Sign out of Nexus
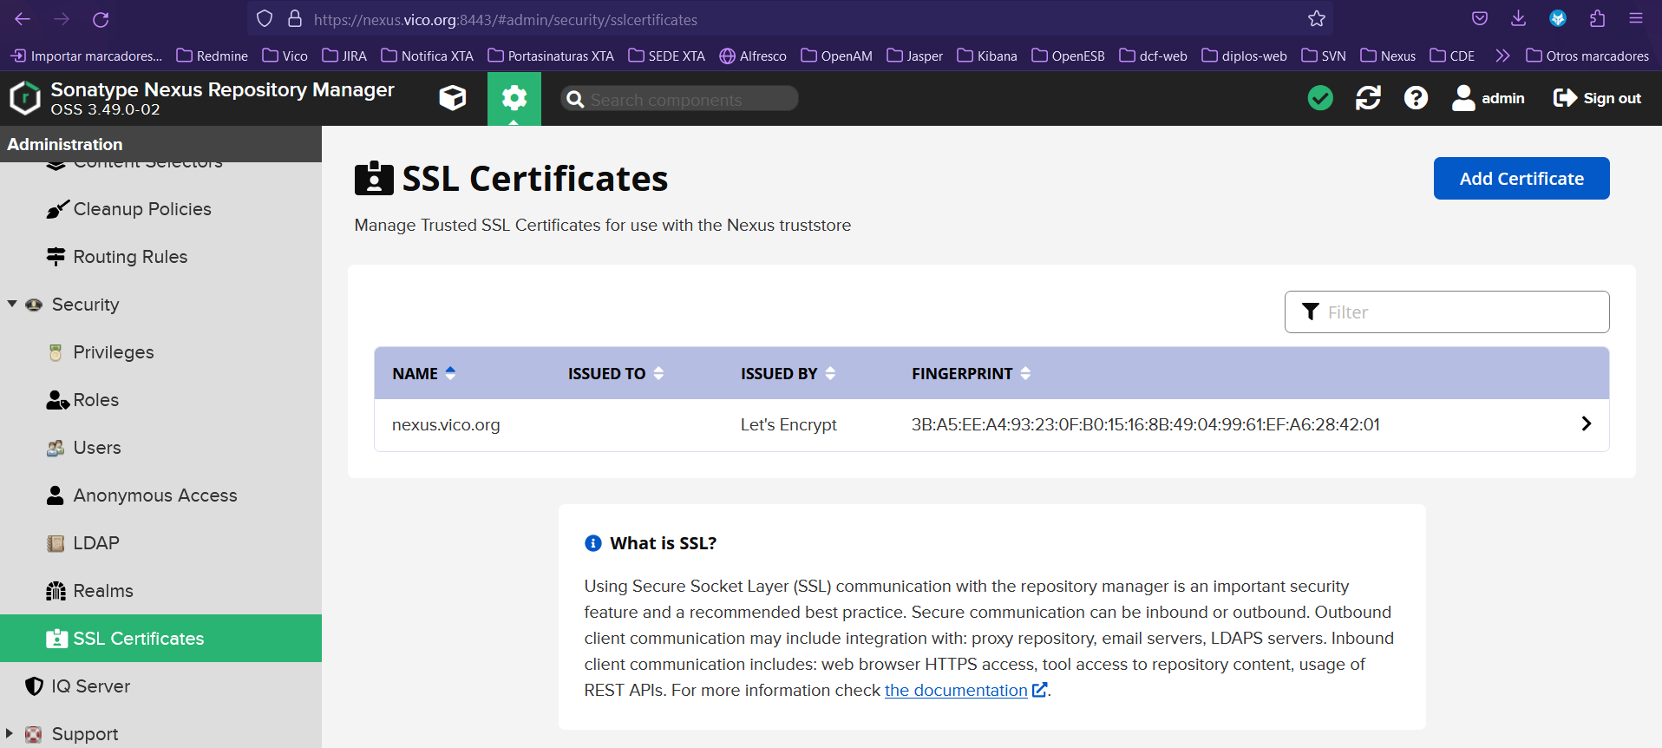This screenshot has height=748, width=1662. click(1597, 98)
